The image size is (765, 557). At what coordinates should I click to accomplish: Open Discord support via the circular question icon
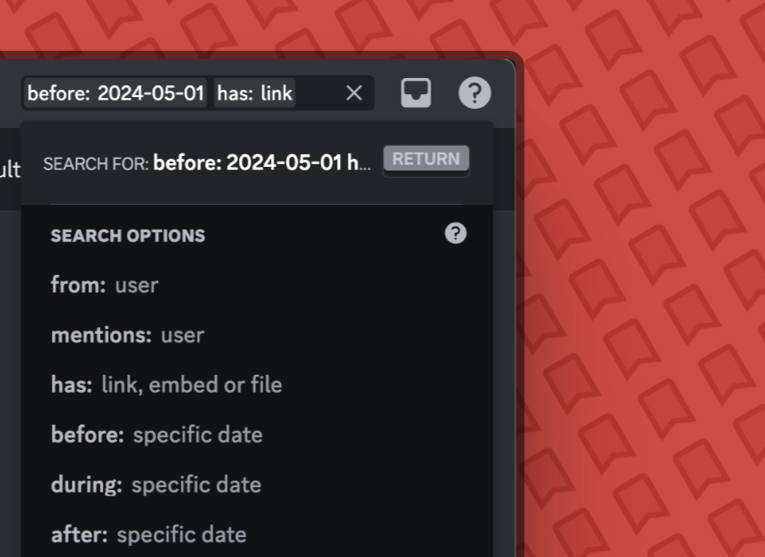click(x=474, y=93)
